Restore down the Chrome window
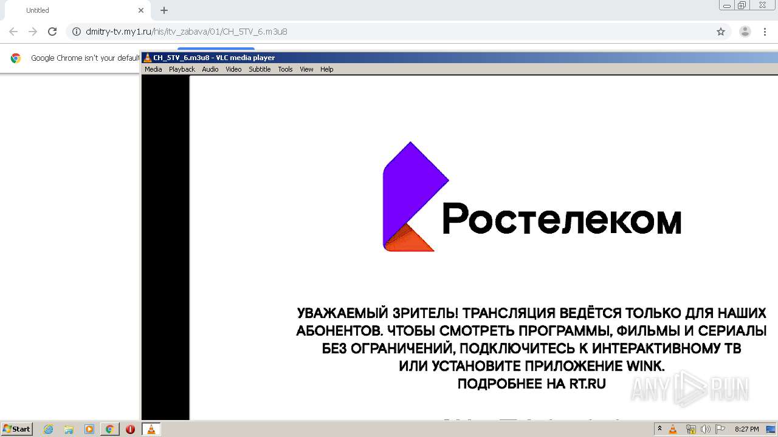The image size is (778, 437). [x=742, y=5]
